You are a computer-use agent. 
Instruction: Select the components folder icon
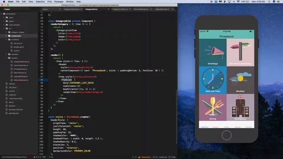click(x=9, y=36)
